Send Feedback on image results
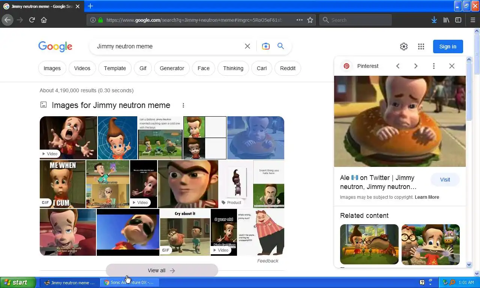 pos(268,261)
